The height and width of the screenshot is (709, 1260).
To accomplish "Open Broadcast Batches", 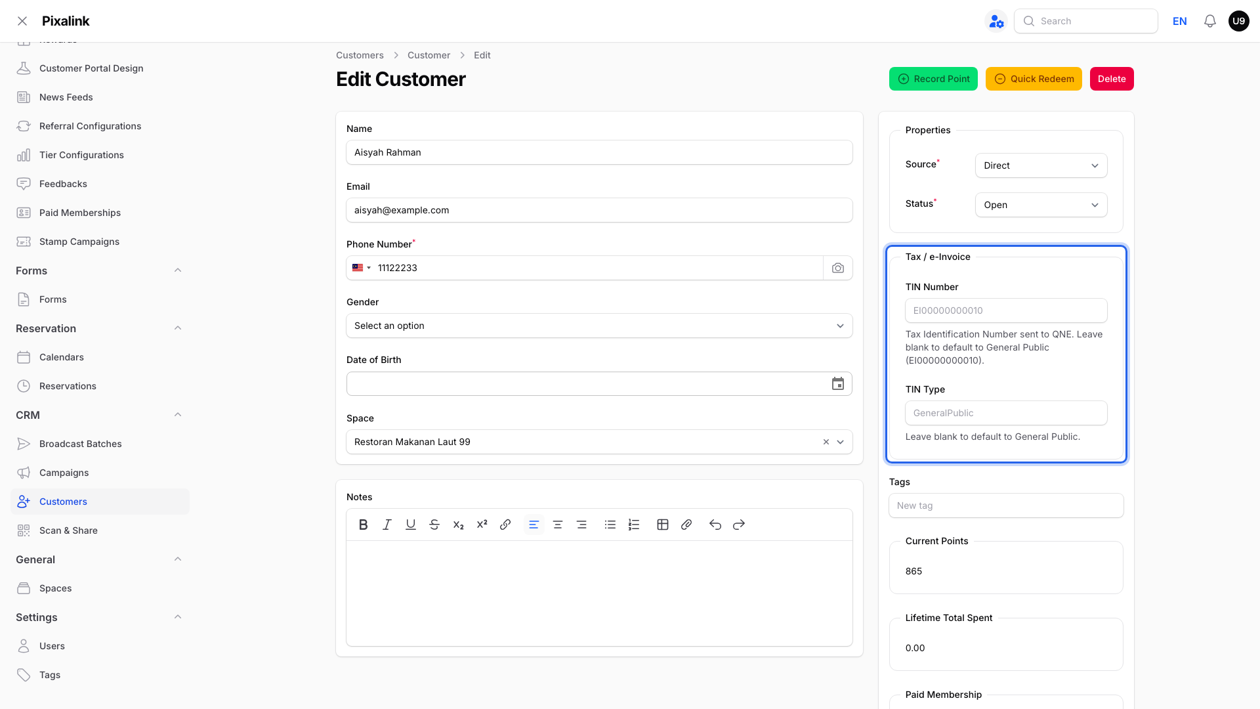I will click(x=100, y=444).
